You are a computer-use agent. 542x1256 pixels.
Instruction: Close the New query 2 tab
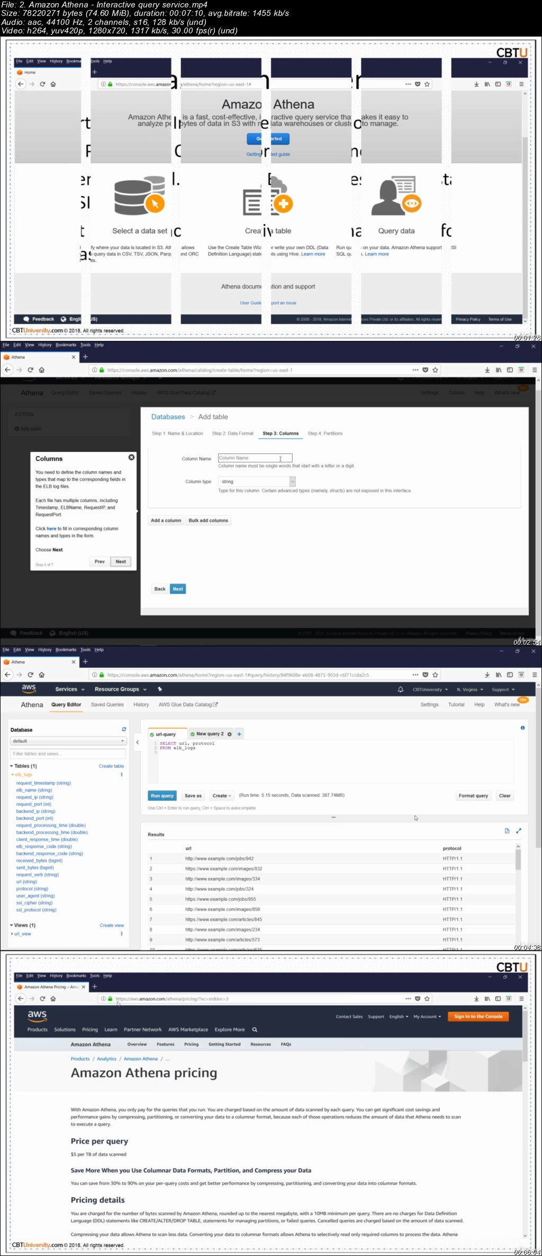[x=230, y=734]
